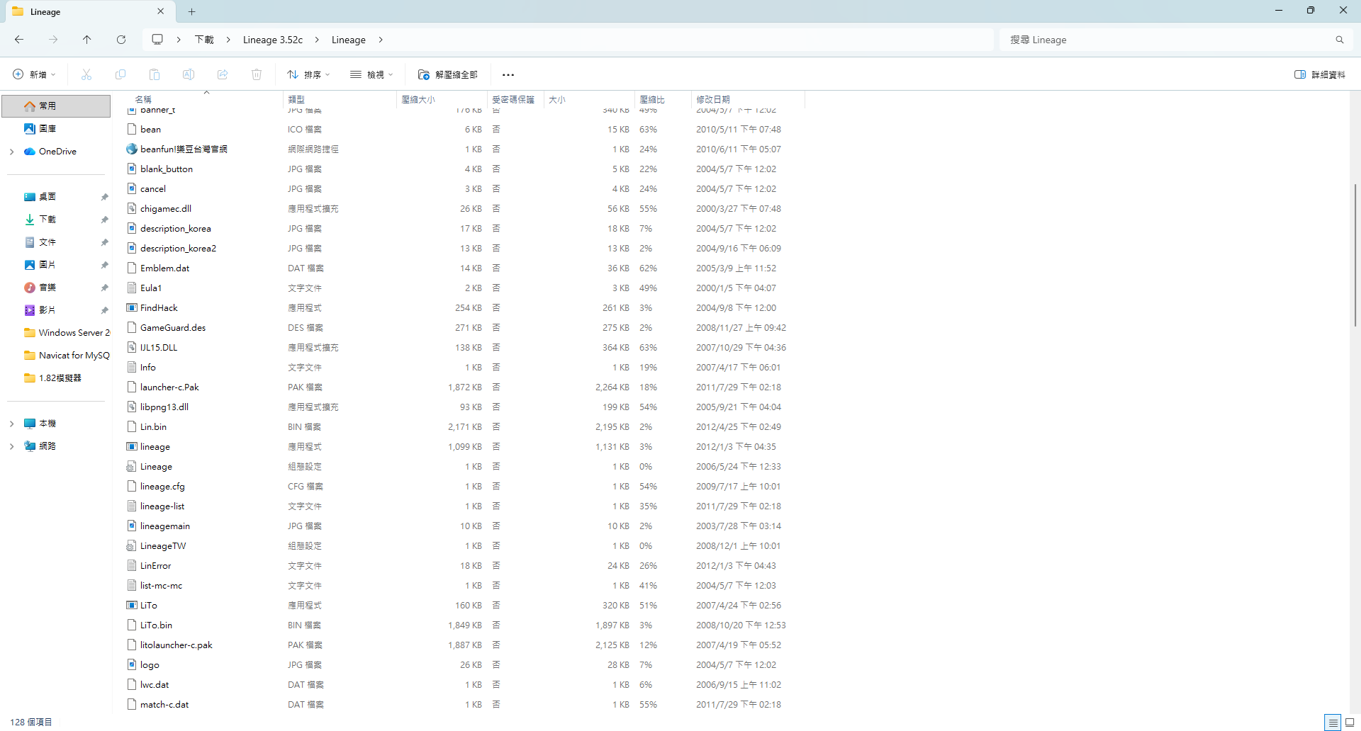Expand chevron after Downloads breadcrumb

tap(228, 40)
